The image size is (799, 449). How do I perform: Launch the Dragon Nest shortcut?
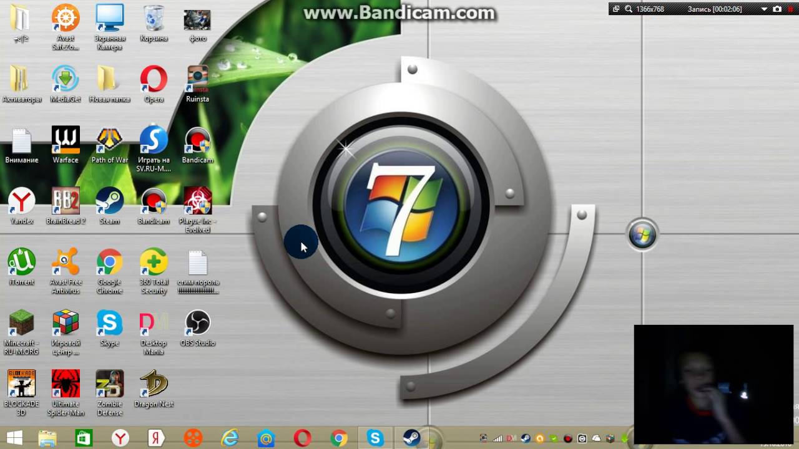(154, 390)
